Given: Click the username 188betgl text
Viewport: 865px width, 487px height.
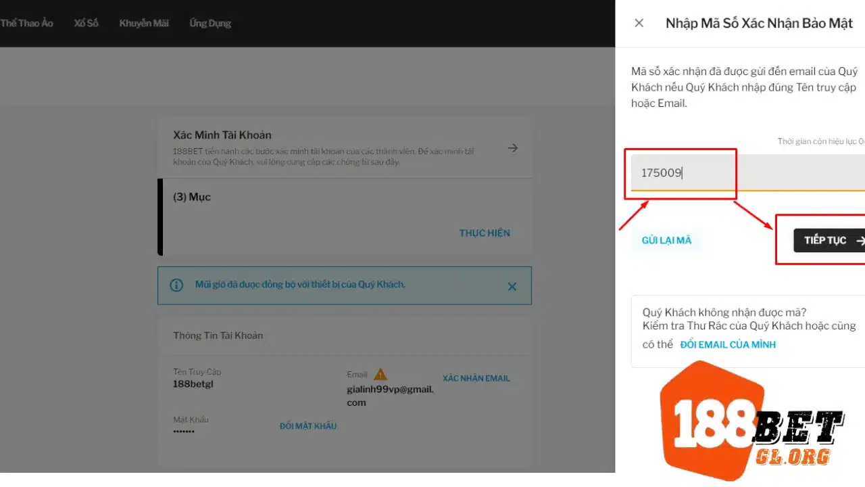Looking at the screenshot, I should tap(193, 384).
